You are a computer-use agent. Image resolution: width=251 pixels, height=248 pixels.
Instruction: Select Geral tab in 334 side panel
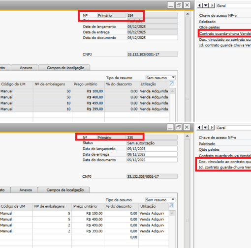coord(234,6)
